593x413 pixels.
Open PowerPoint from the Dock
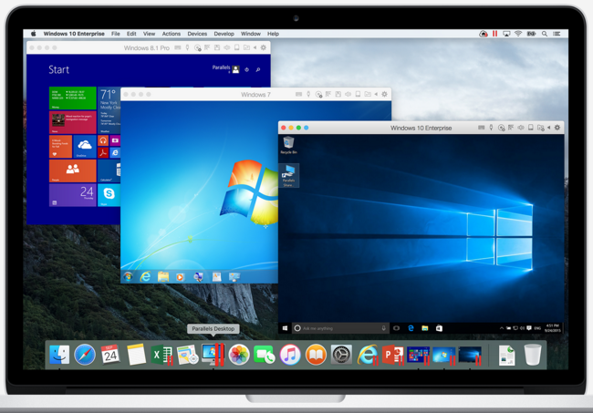[392, 355]
